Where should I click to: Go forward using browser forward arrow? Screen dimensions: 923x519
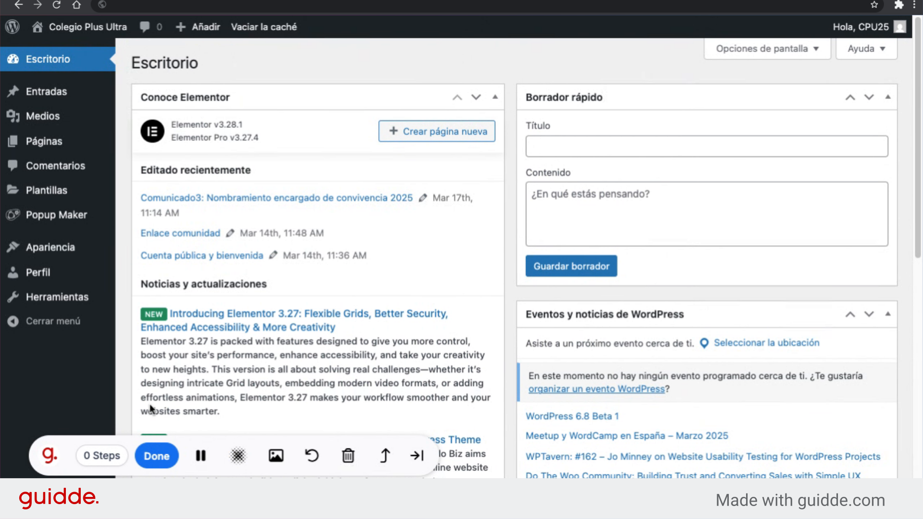(x=37, y=5)
